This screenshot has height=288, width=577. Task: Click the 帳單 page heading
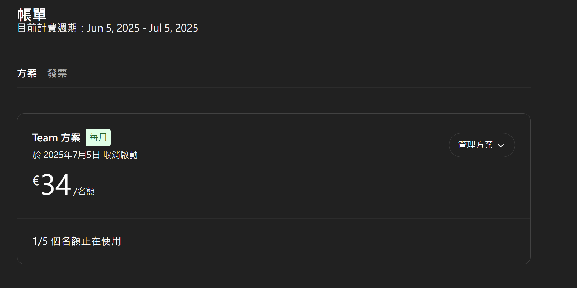point(32,15)
